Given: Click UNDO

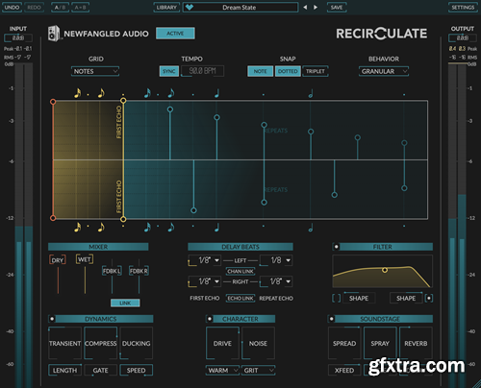Looking at the screenshot, I should (12, 7).
